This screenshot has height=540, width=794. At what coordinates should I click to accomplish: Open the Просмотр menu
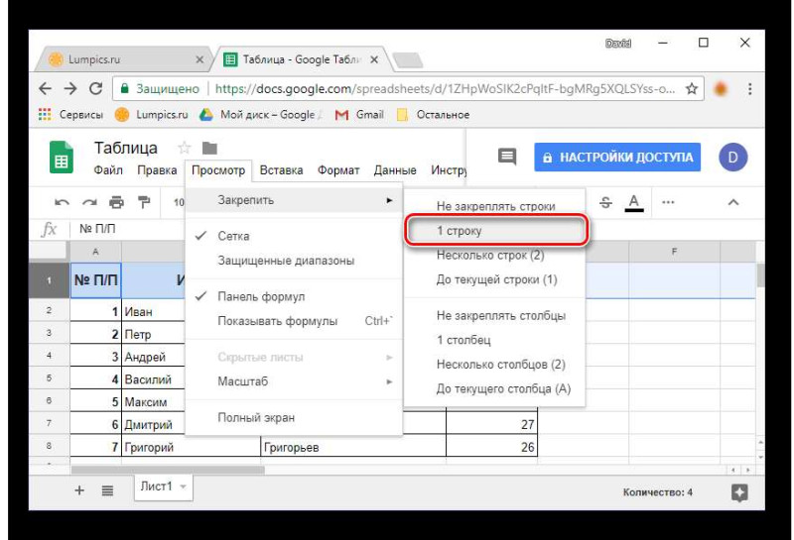pos(218,170)
